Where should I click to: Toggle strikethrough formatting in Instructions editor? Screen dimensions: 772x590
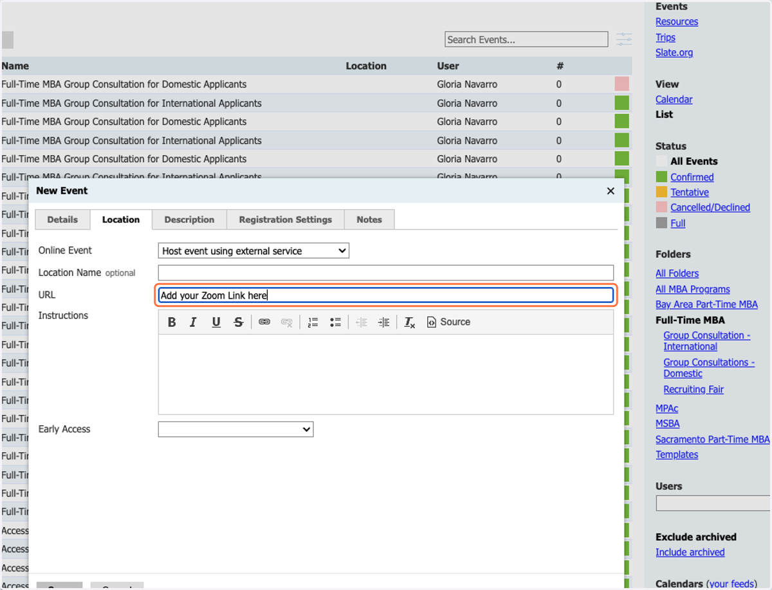[x=239, y=322]
